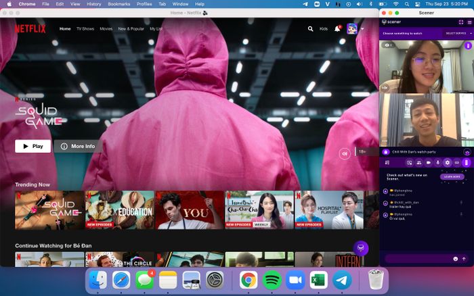The height and width of the screenshot is (296, 474).
Task: Open Netflix notifications bell
Action: 337,29
